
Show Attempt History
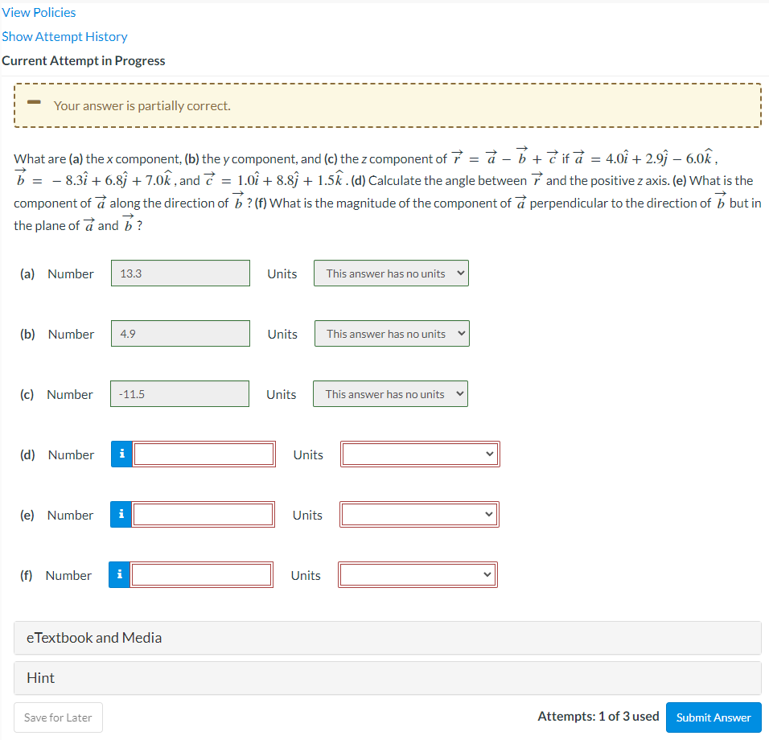(64, 36)
